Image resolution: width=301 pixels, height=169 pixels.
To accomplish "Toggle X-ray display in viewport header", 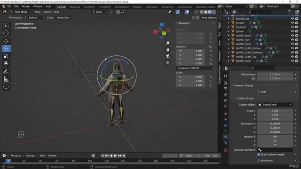I will [196, 12].
